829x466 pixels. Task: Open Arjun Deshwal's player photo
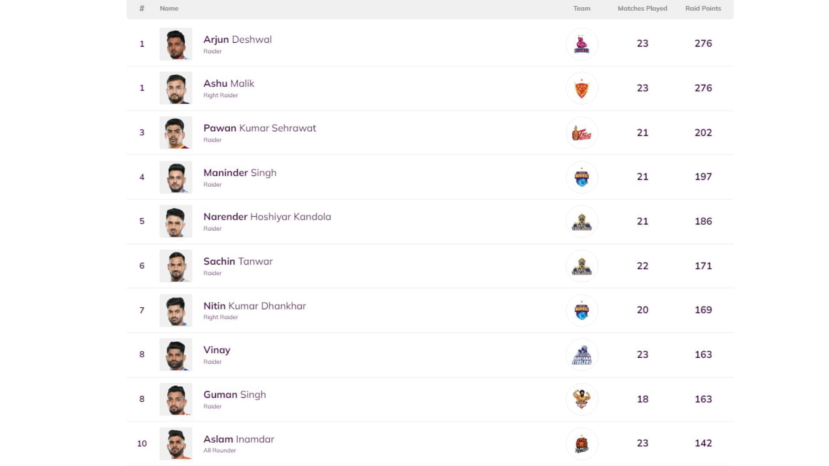pyautogui.click(x=176, y=44)
